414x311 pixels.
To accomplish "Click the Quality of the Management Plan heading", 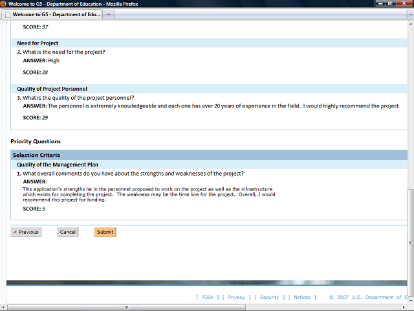I will click(x=58, y=165).
